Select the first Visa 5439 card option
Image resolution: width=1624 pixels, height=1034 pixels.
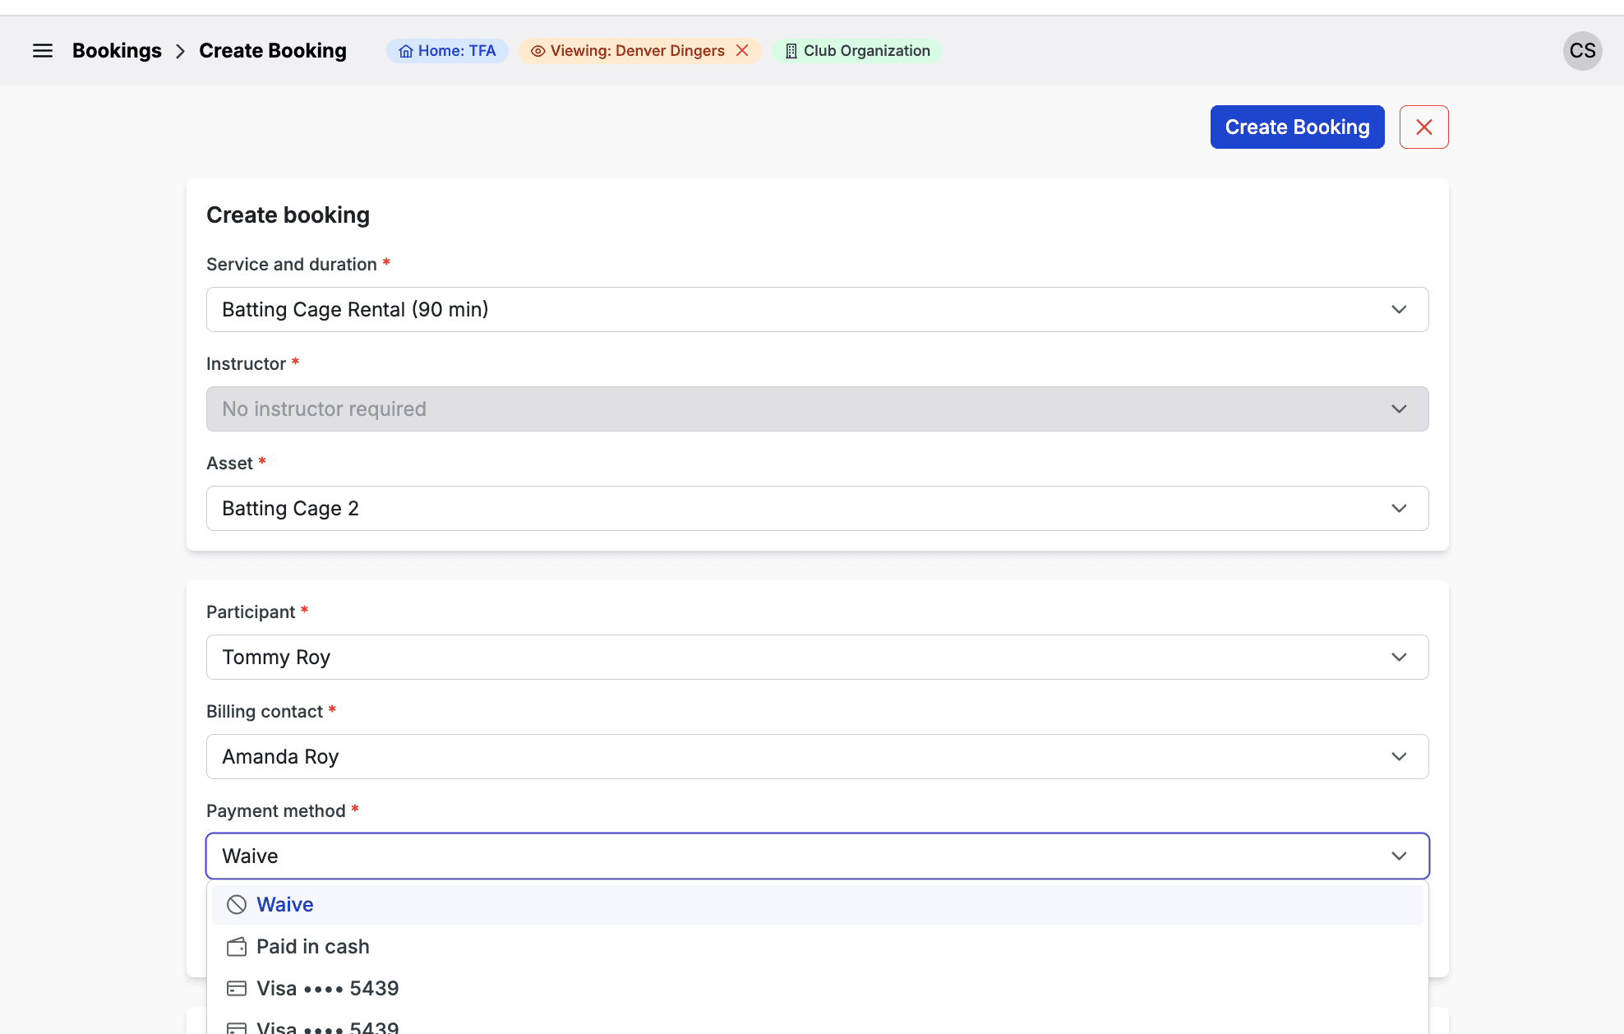[327, 988]
